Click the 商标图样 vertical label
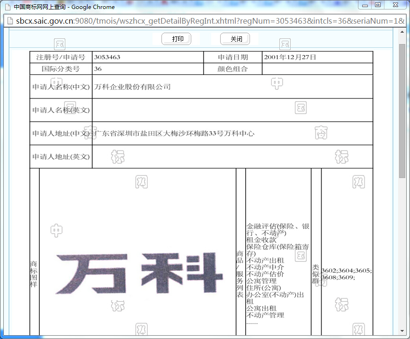 [34, 274]
